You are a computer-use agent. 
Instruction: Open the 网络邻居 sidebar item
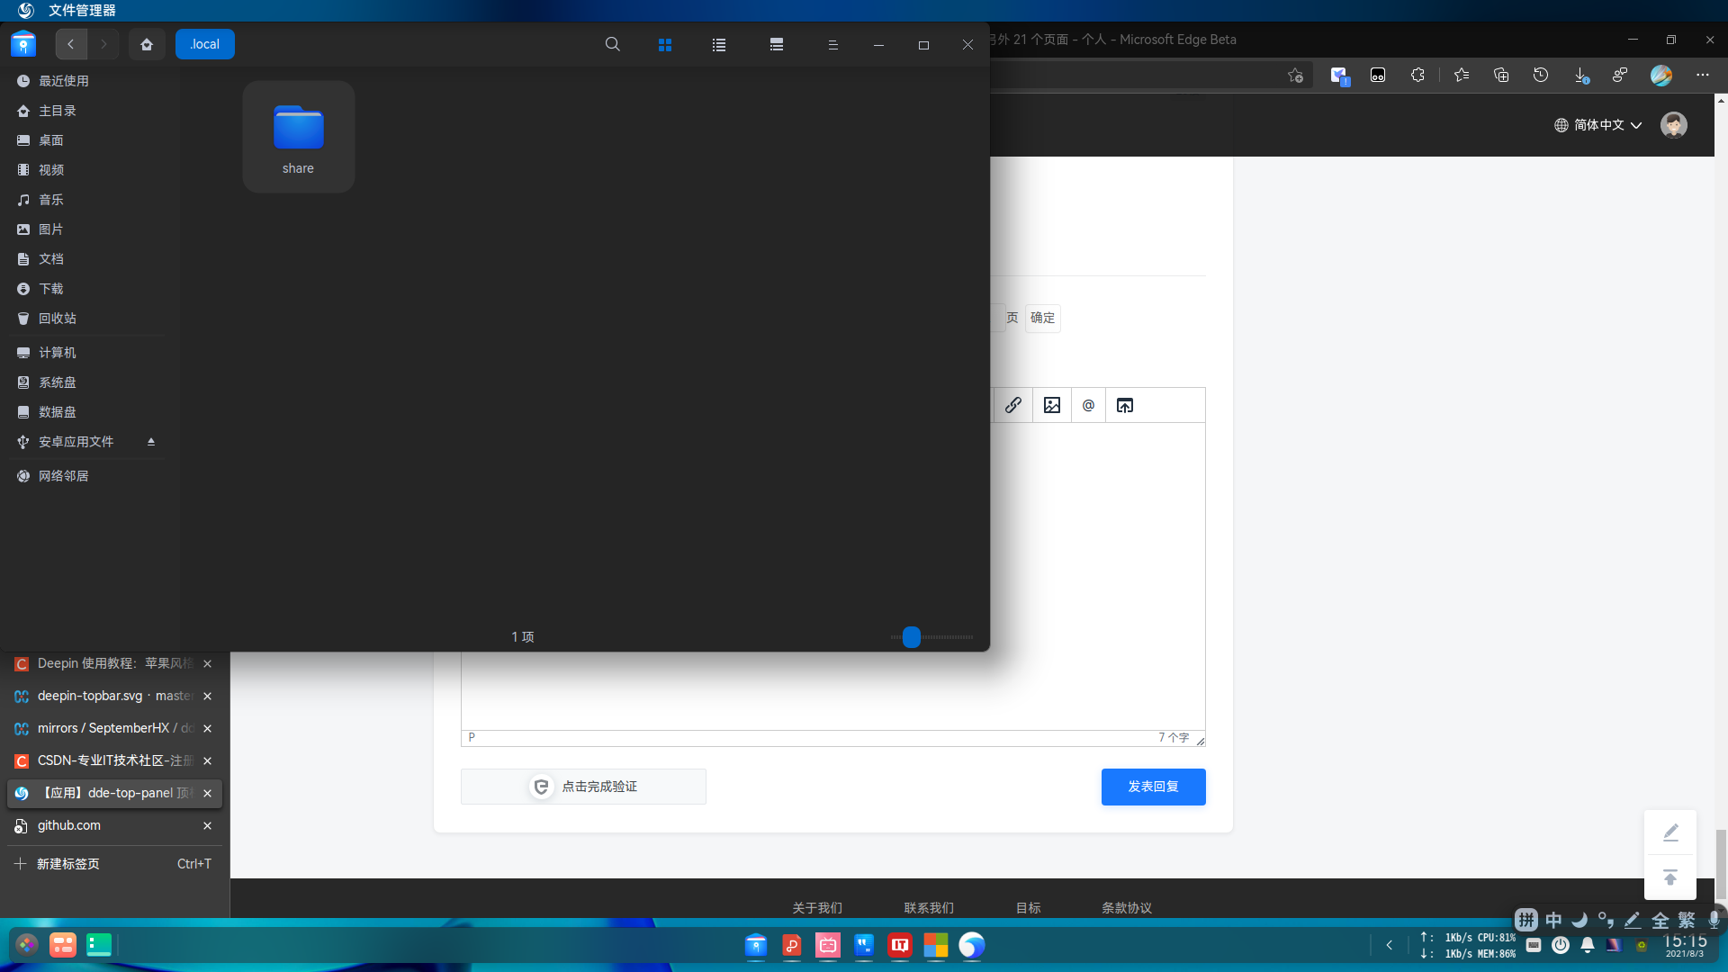click(63, 476)
